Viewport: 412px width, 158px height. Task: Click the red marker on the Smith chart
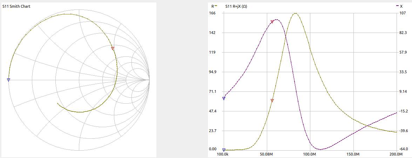(x=113, y=48)
